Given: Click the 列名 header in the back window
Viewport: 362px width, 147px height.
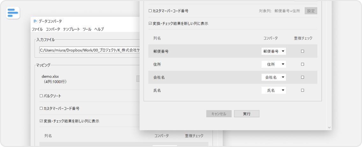Looking at the screenshot, I should point(48,136).
